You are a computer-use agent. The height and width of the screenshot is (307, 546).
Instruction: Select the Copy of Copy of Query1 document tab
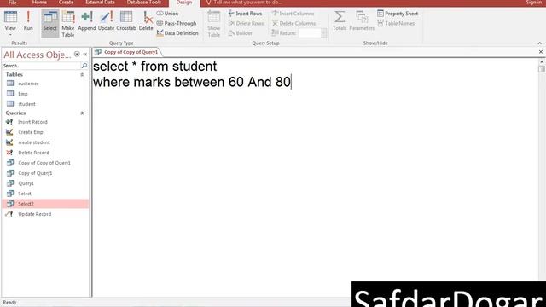tap(127, 52)
